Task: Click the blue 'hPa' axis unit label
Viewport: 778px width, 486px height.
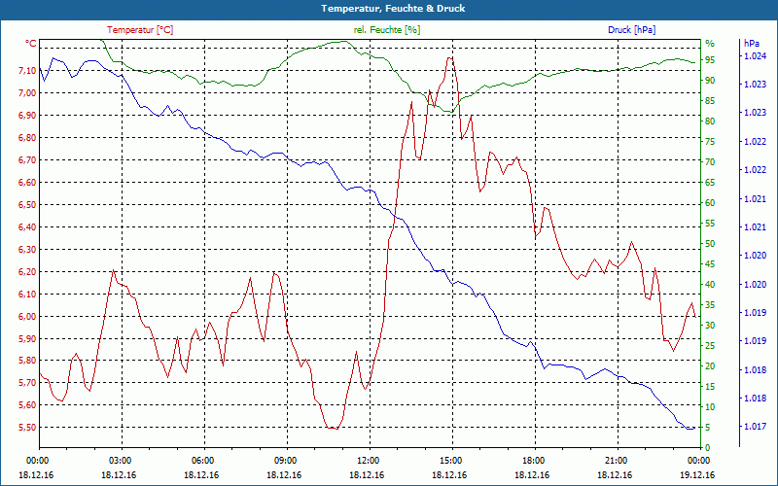Action: (x=752, y=44)
